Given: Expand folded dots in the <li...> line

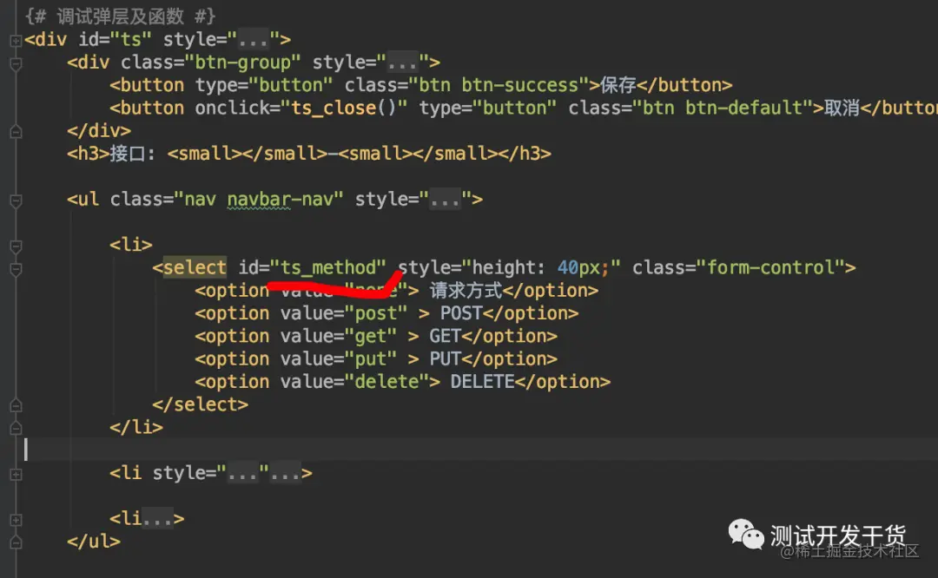Looking at the screenshot, I should coord(157,519).
